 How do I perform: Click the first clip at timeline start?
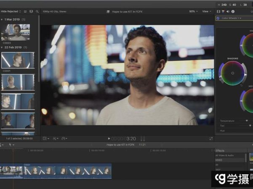click(x=11, y=171)
